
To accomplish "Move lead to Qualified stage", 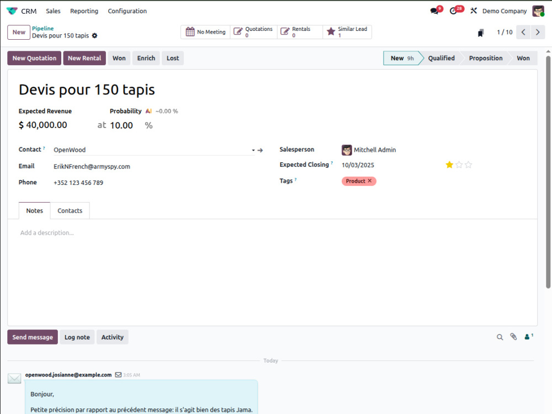I will tap(441, 58).
